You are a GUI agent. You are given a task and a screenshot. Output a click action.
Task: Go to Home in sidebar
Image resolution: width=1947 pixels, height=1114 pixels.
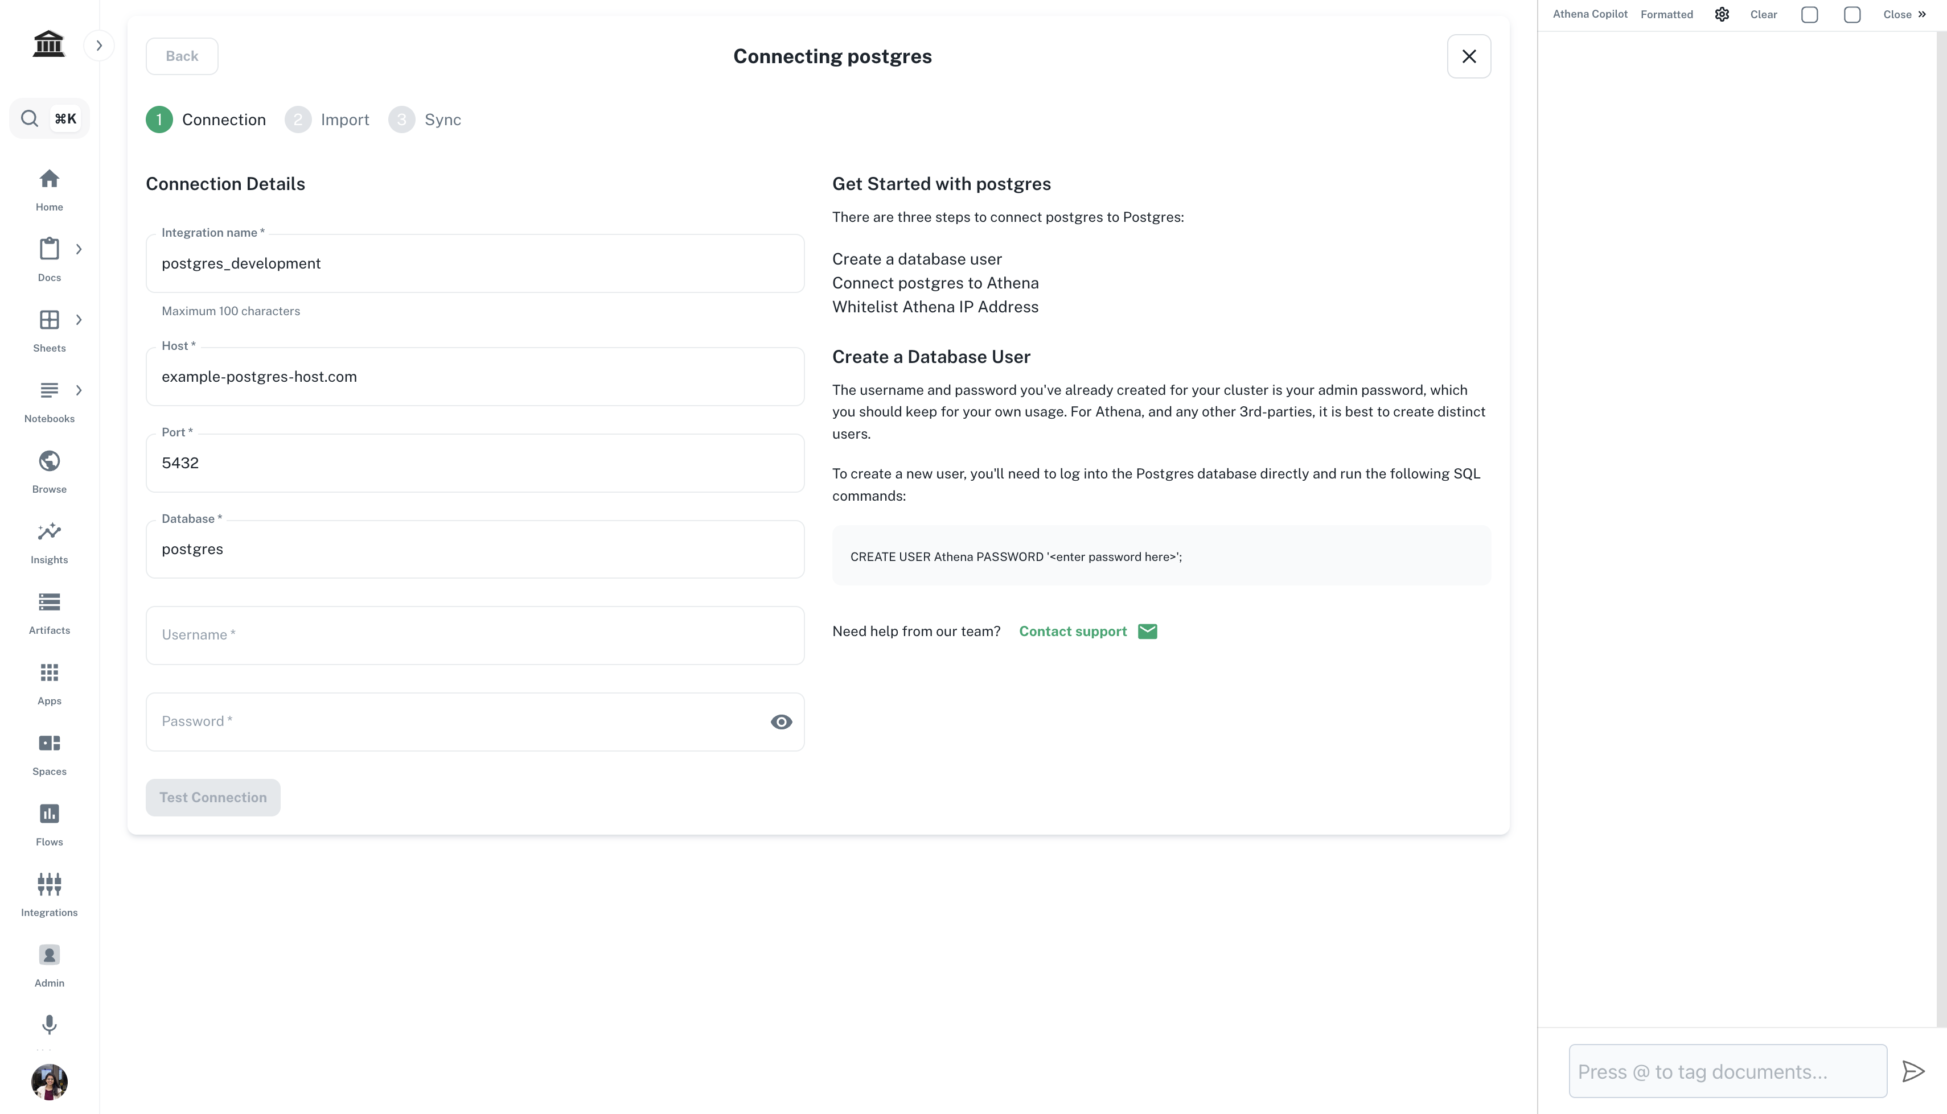click(x=49, y=191)
